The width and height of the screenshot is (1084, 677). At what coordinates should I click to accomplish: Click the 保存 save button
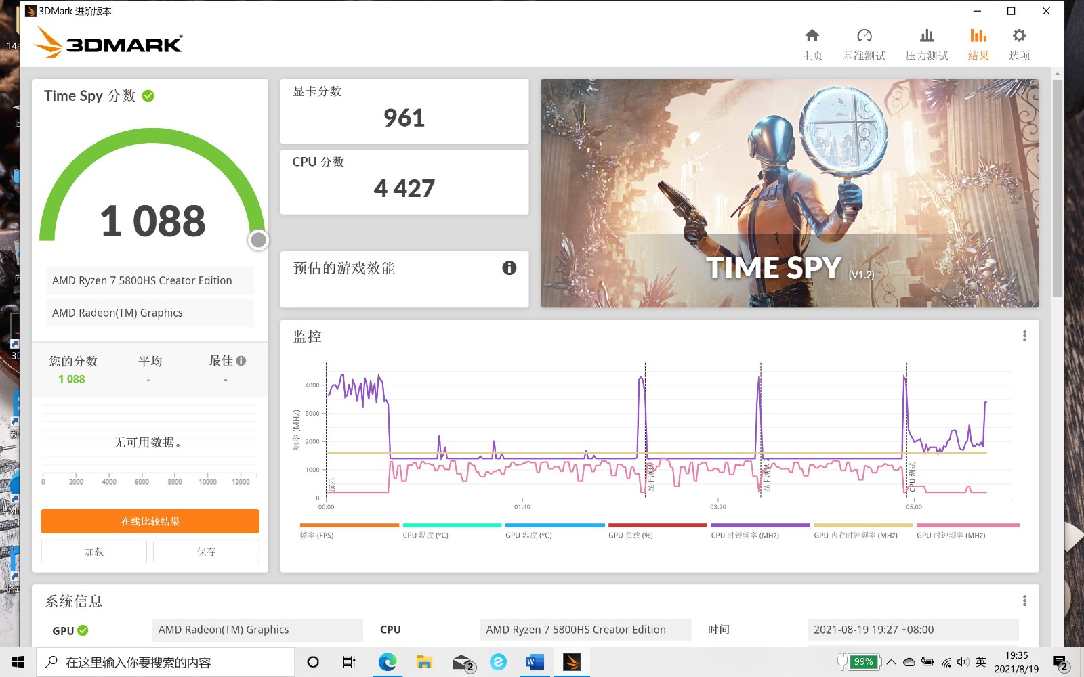click(206, 552)
